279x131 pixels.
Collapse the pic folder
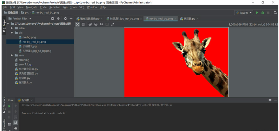[x=12, y=33]
